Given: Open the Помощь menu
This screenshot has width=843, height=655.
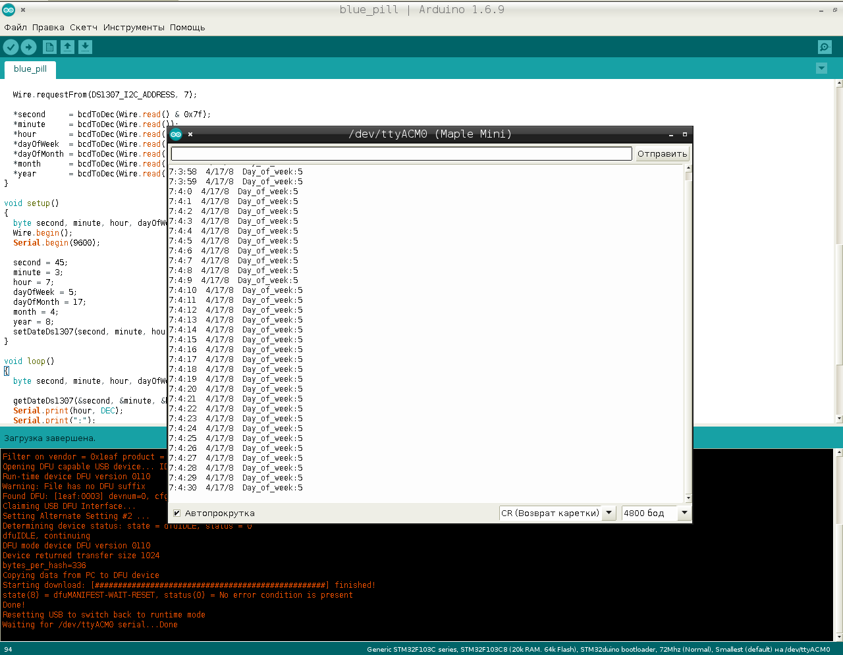Looking at the screenshot, I should [188, 28].
